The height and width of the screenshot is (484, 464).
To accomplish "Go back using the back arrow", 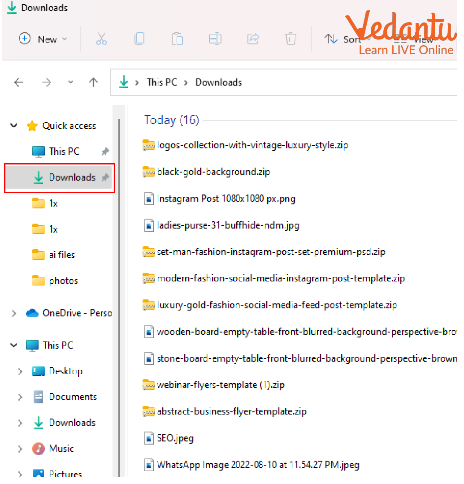I will (x=18, y=82).
